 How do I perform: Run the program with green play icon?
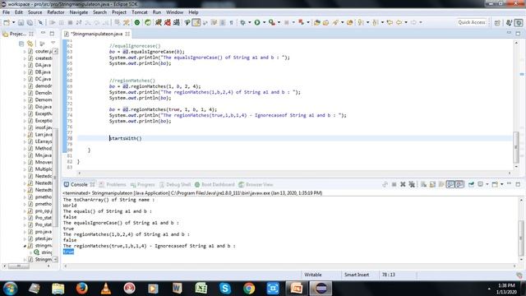click(257, 22)
